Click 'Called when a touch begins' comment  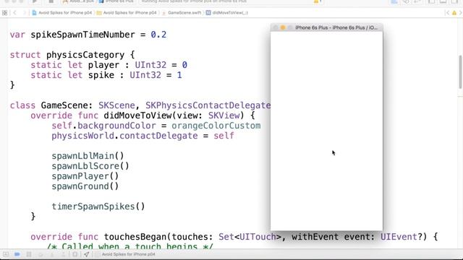tap(129, 246)
